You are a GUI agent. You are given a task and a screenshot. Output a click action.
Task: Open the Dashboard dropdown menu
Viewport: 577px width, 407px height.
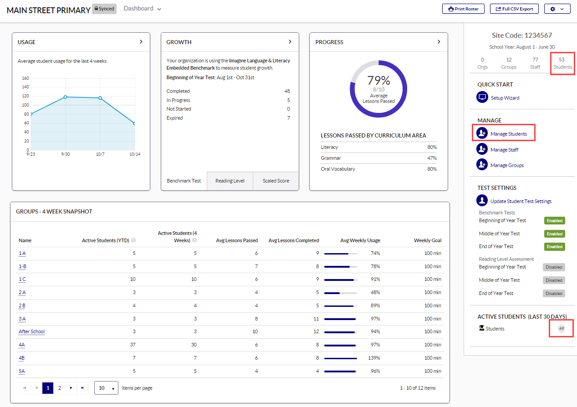(143, 9)
